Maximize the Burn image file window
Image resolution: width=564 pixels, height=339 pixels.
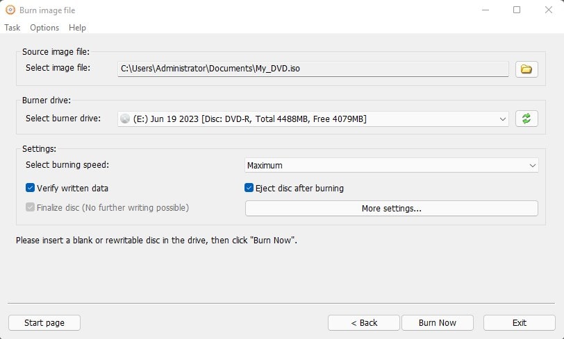[517, 10]
